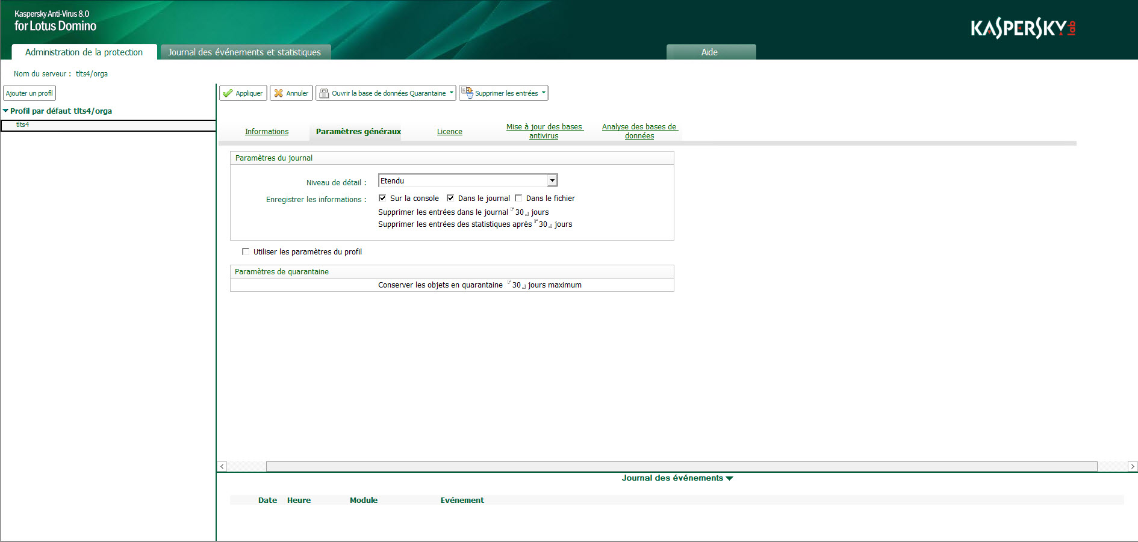The width and height of the screenshot is (1138, 542).
Task: Click the lock icon on the Quarantaine button
Action: 324,93
